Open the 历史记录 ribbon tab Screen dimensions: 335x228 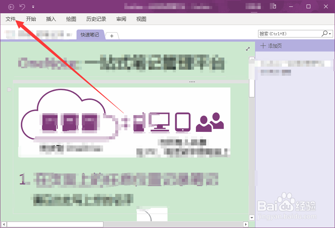(96, 19)
